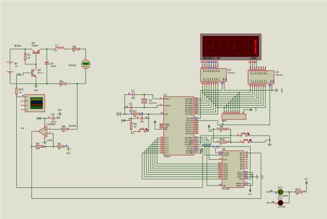Select the B1 battery symbol
This screenshot has height=219, width=327.
point(10,67)
